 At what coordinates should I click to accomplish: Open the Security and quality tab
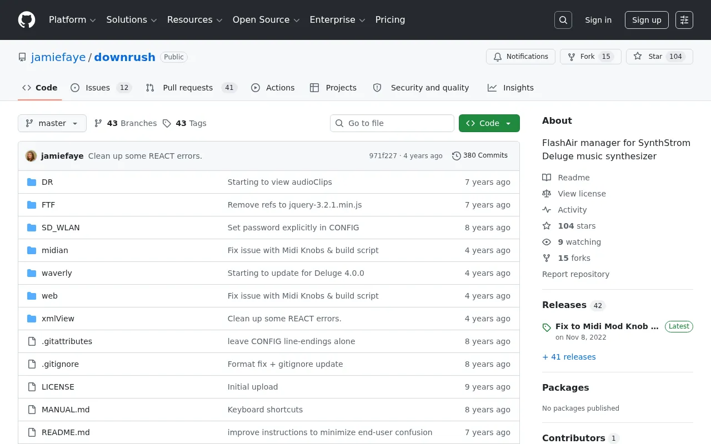click(421, 88)
